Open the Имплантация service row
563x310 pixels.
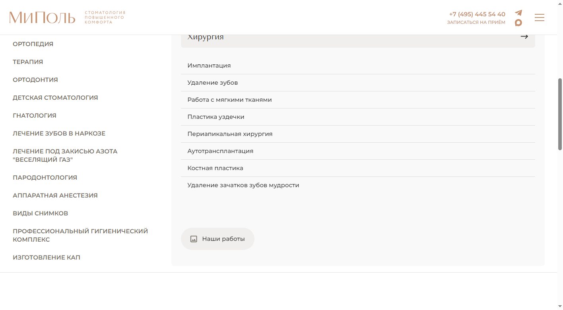[358, 66]
